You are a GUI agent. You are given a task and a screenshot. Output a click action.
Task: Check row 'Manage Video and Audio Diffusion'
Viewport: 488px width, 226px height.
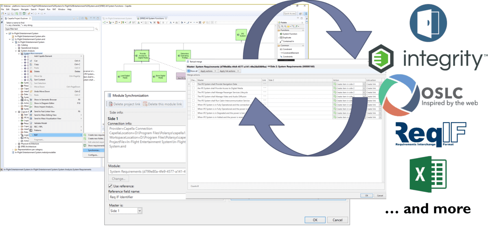click(x=193, y=97)
